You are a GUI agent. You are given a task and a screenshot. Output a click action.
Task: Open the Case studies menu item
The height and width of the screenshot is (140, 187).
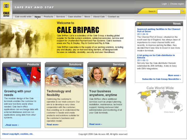pyautogui.click(x=75, y=16)
